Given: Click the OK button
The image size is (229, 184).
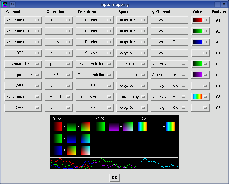Looking at the screenshot, I should coord(114,178).
